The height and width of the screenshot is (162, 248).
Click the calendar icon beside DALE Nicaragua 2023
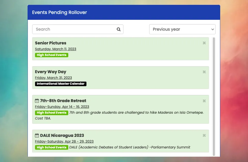tap(36, 135)
